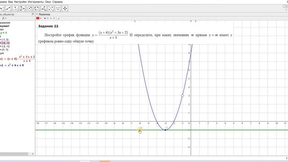Select the Angle tool
The width and height of the screenshot is (288, 162).
coord(44,9)
